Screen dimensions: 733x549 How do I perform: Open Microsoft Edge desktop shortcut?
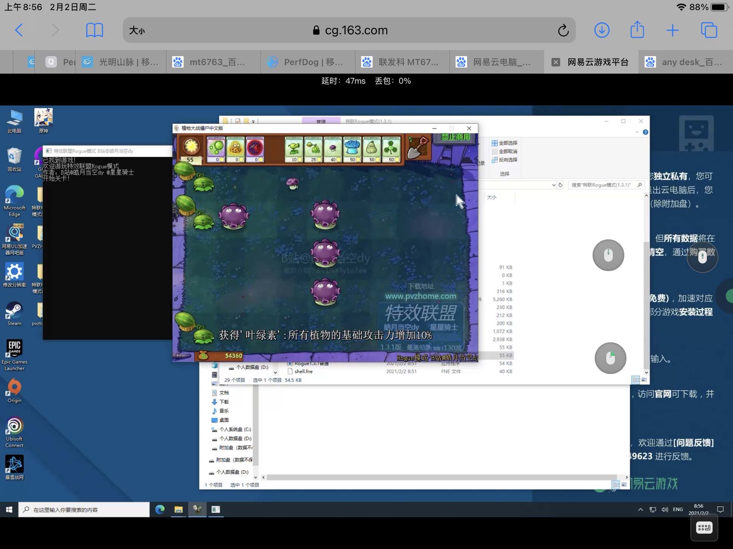click(x=14, y=201)
